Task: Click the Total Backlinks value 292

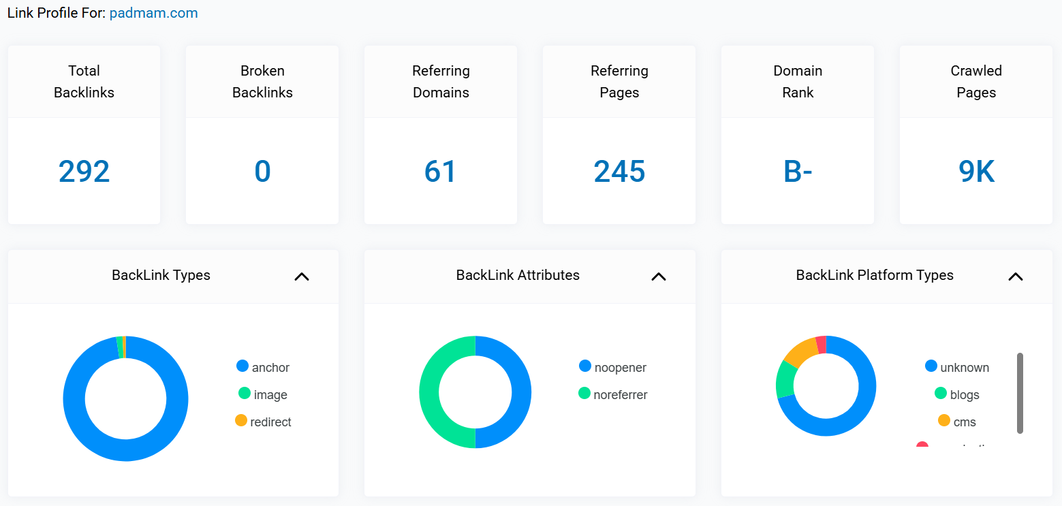Action: click(84, 171)
